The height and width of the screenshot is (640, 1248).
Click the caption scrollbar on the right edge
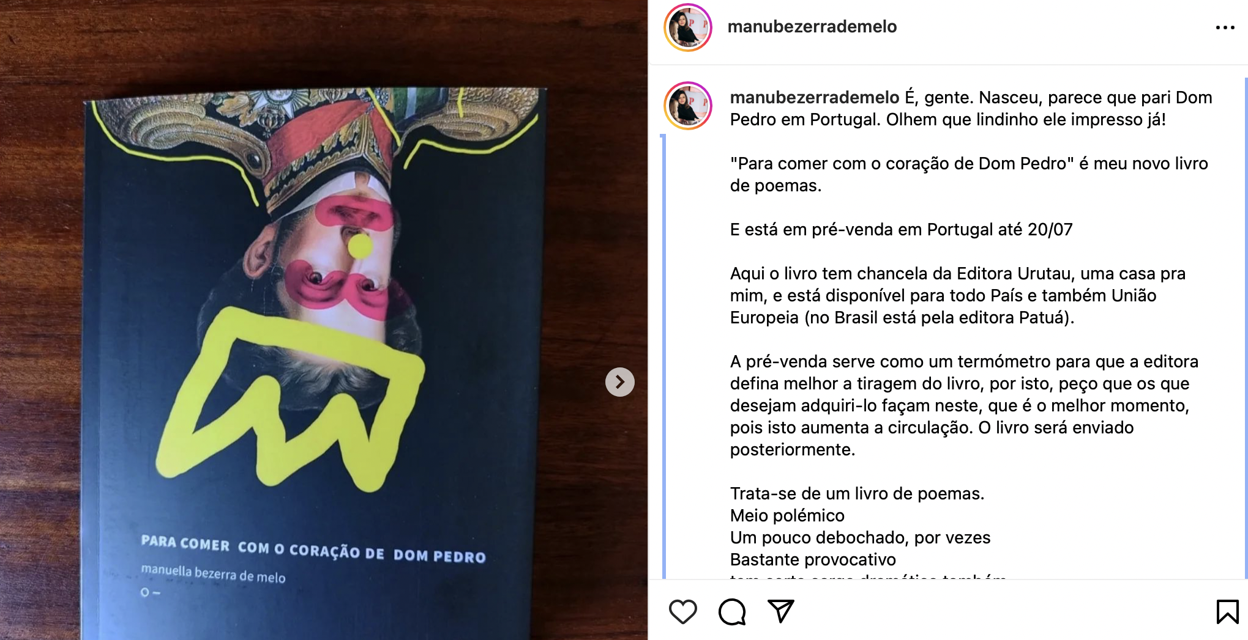pos(1246,327)
